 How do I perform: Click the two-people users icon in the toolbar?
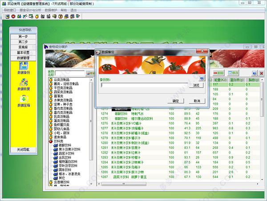19,16
